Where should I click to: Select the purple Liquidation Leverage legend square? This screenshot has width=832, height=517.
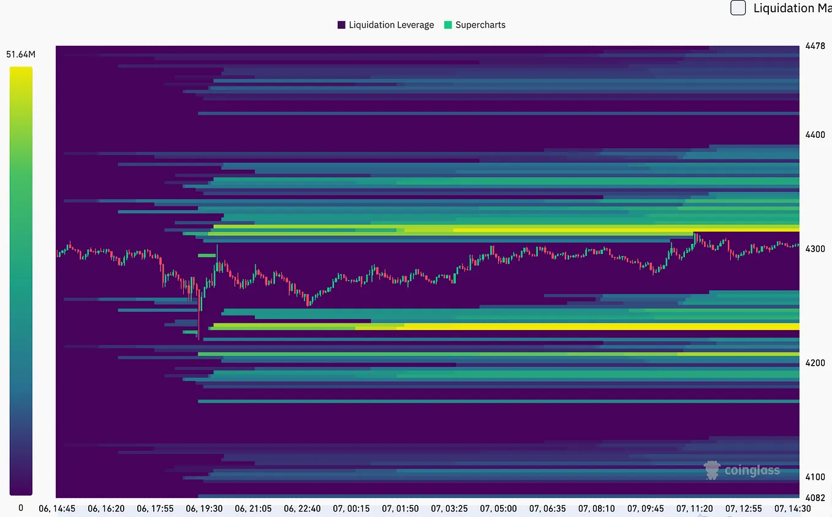point(341,25)
